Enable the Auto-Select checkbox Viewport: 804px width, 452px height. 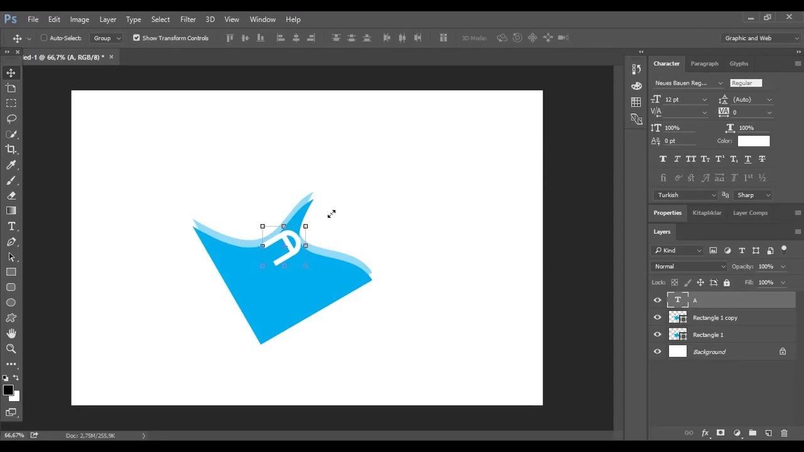coord(44,38)
